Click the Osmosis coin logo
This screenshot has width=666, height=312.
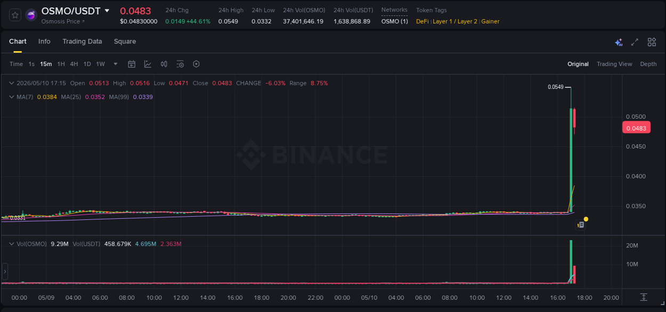[x=31, y=15]
